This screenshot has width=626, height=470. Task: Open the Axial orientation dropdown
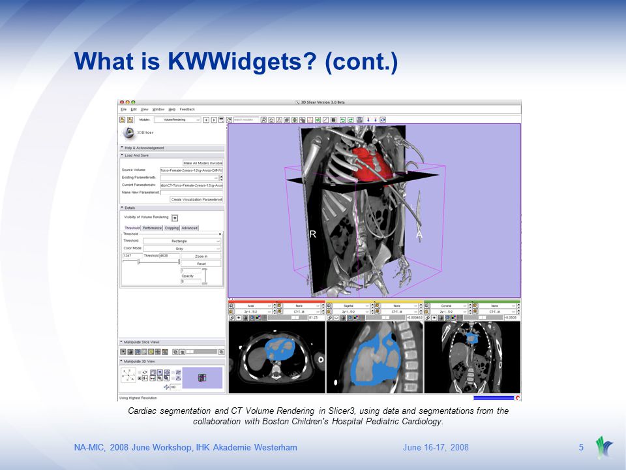(x=254, y=305)
